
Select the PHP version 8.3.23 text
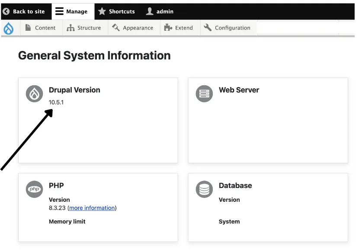click(x=57, y=208)
